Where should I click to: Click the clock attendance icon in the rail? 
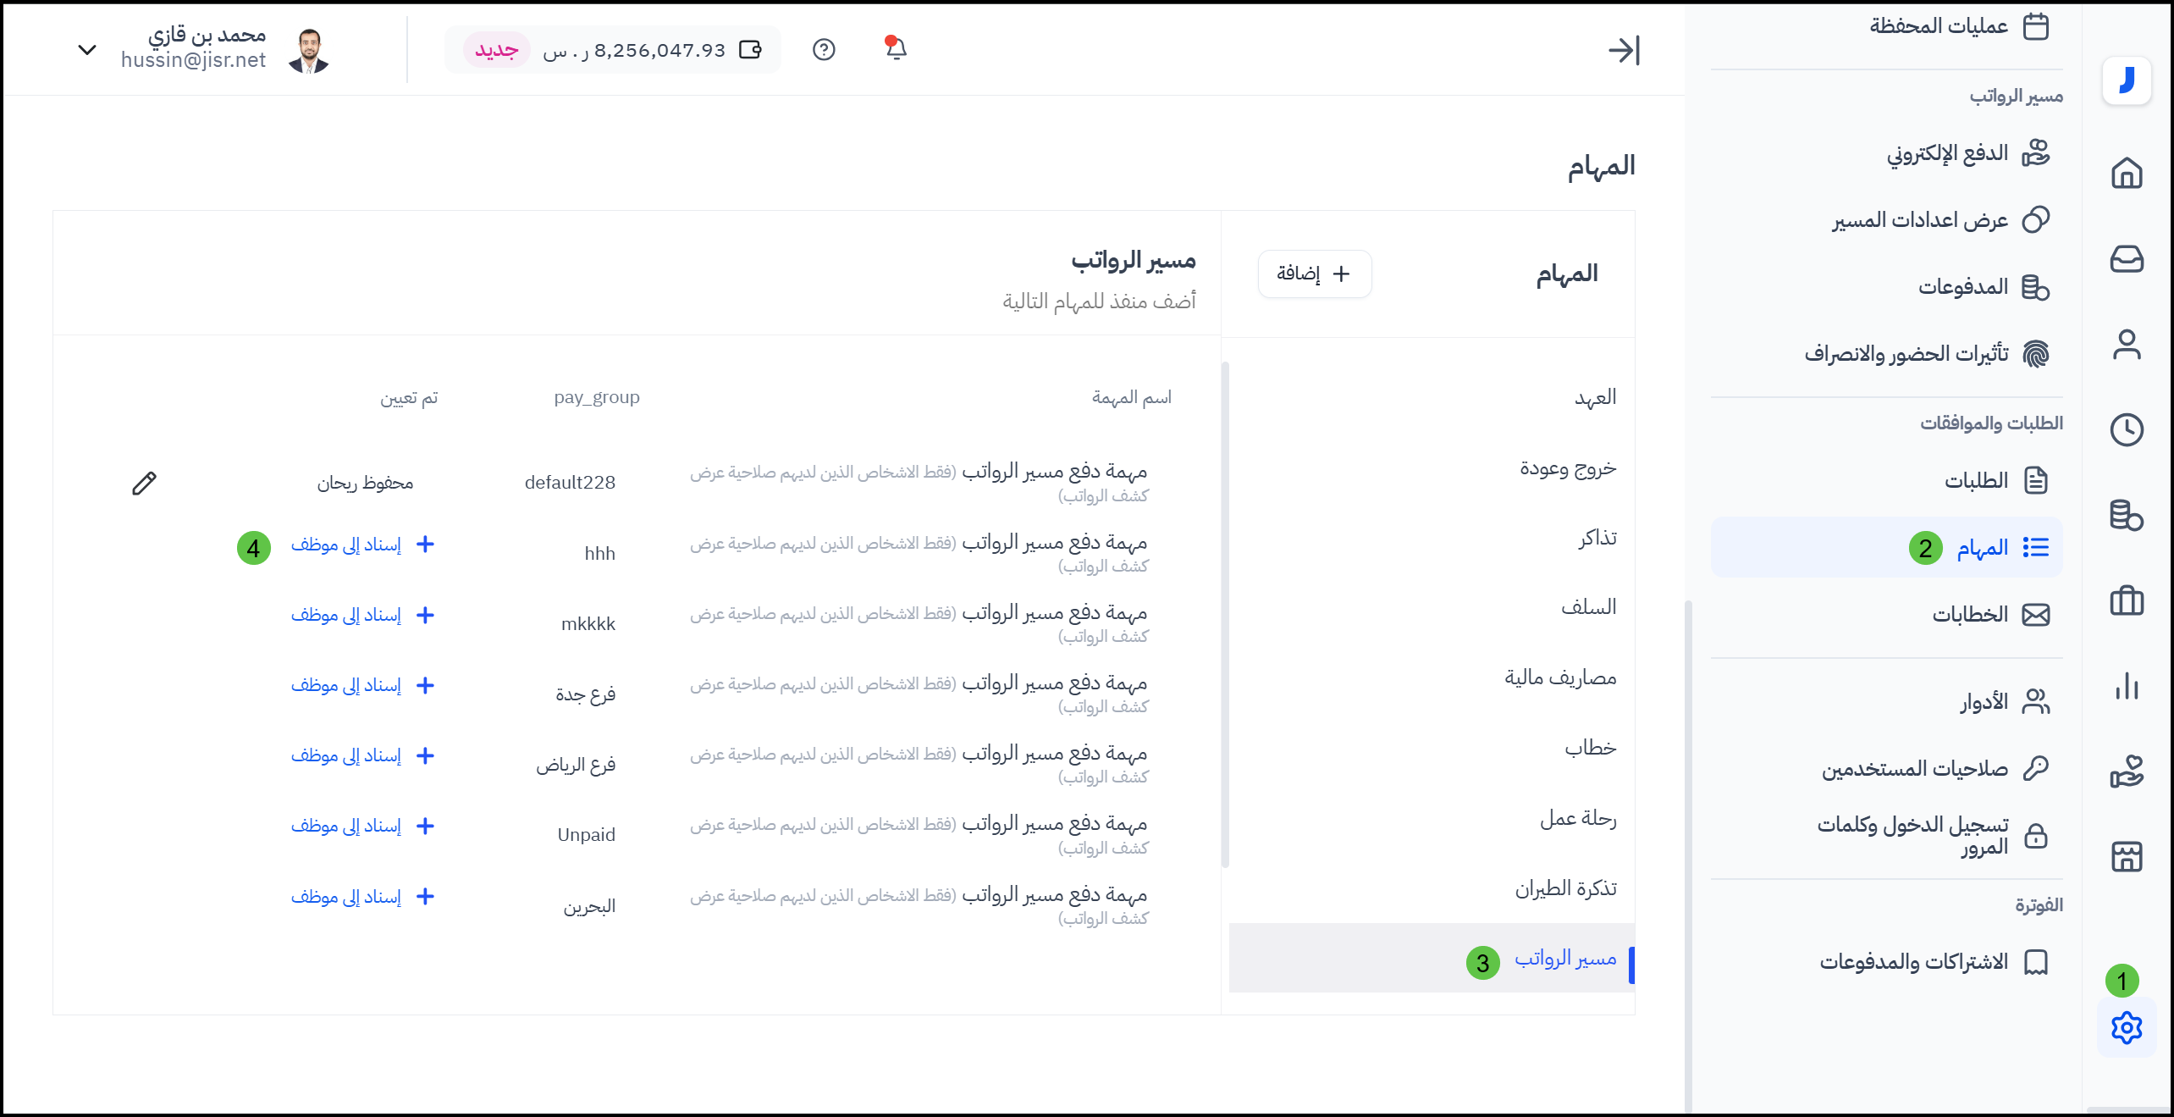point(2126,429)
